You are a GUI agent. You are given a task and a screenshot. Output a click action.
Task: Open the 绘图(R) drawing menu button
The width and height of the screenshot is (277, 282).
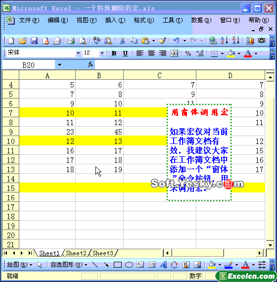point(19,265)
